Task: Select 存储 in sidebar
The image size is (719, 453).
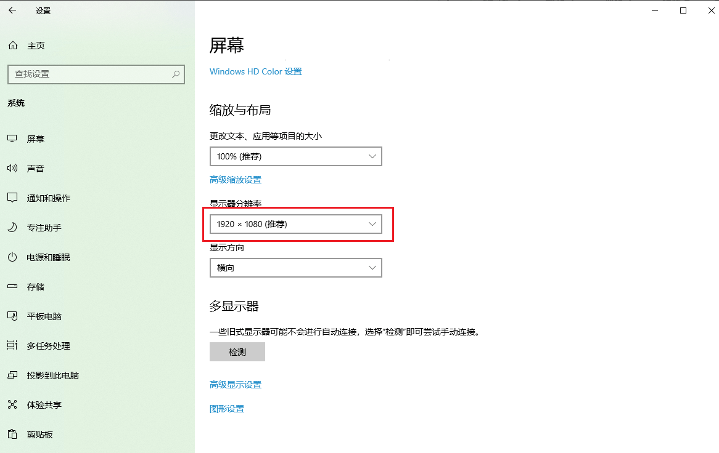Action: pos(35,286)
